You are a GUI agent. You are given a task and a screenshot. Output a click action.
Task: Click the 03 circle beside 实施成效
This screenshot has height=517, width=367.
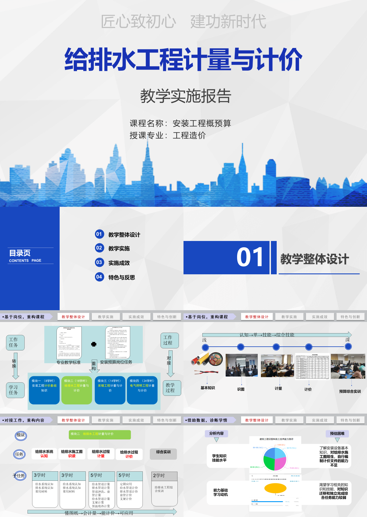pyautogui.click(x=99, y=262)
